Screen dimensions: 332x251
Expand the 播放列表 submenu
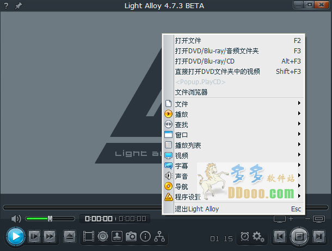coord(233,145)
